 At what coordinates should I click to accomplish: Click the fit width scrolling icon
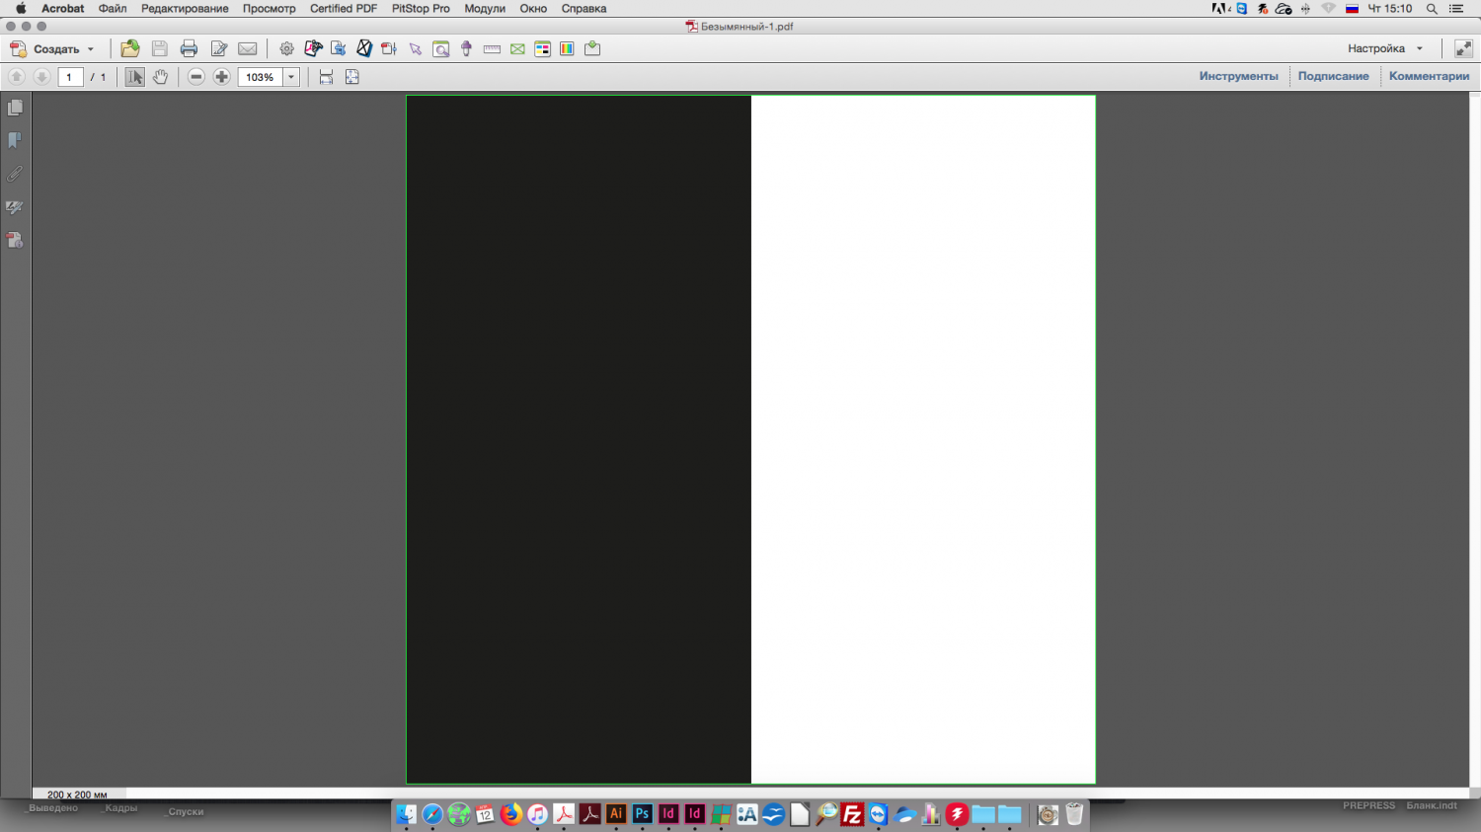pos(326,77)
